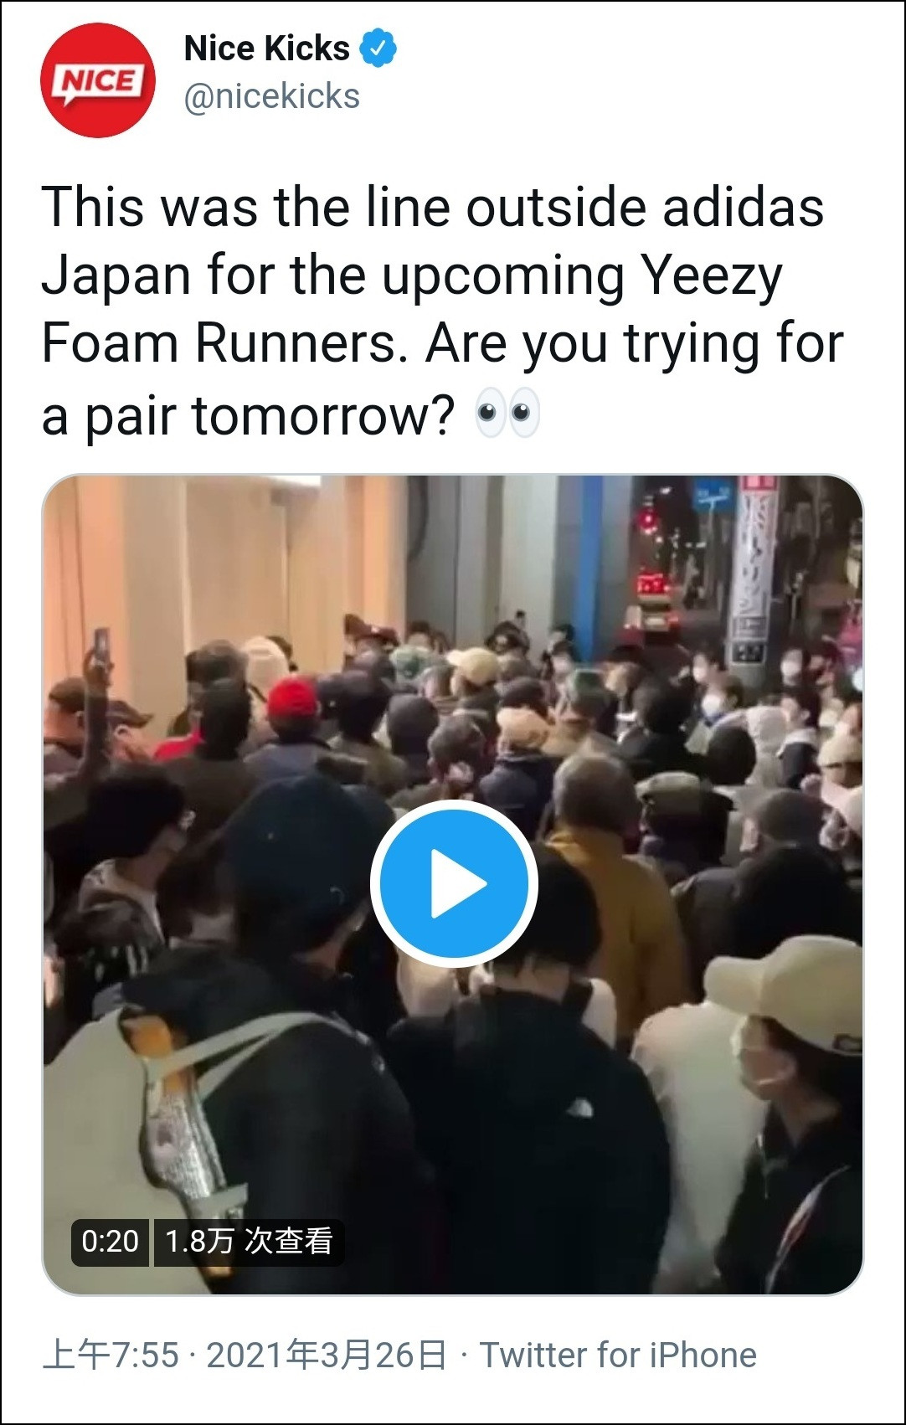Click the blue road sign in the video
The height and width of the screenshot is (1425, 906).
pos(713,495)
